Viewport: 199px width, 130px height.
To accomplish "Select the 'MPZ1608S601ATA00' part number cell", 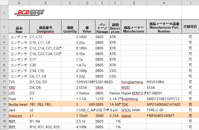I will pyautogui.click(x=164, y=104).
